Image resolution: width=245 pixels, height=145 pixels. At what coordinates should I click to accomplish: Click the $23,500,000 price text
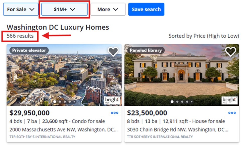pyautogui.click(x=147, y=113)
